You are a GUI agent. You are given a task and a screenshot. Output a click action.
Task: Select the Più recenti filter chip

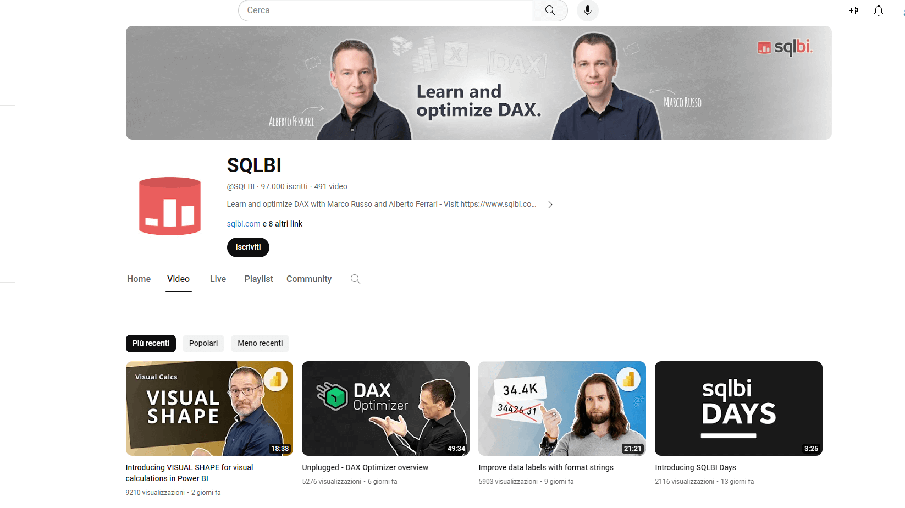click(151, 344)
